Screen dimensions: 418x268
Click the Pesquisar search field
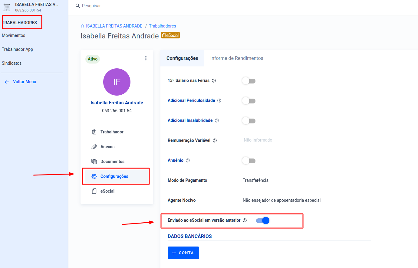point(91,6)
